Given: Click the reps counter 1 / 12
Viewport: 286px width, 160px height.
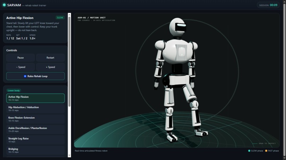Looking at the screenshot, I should [10, 38].
